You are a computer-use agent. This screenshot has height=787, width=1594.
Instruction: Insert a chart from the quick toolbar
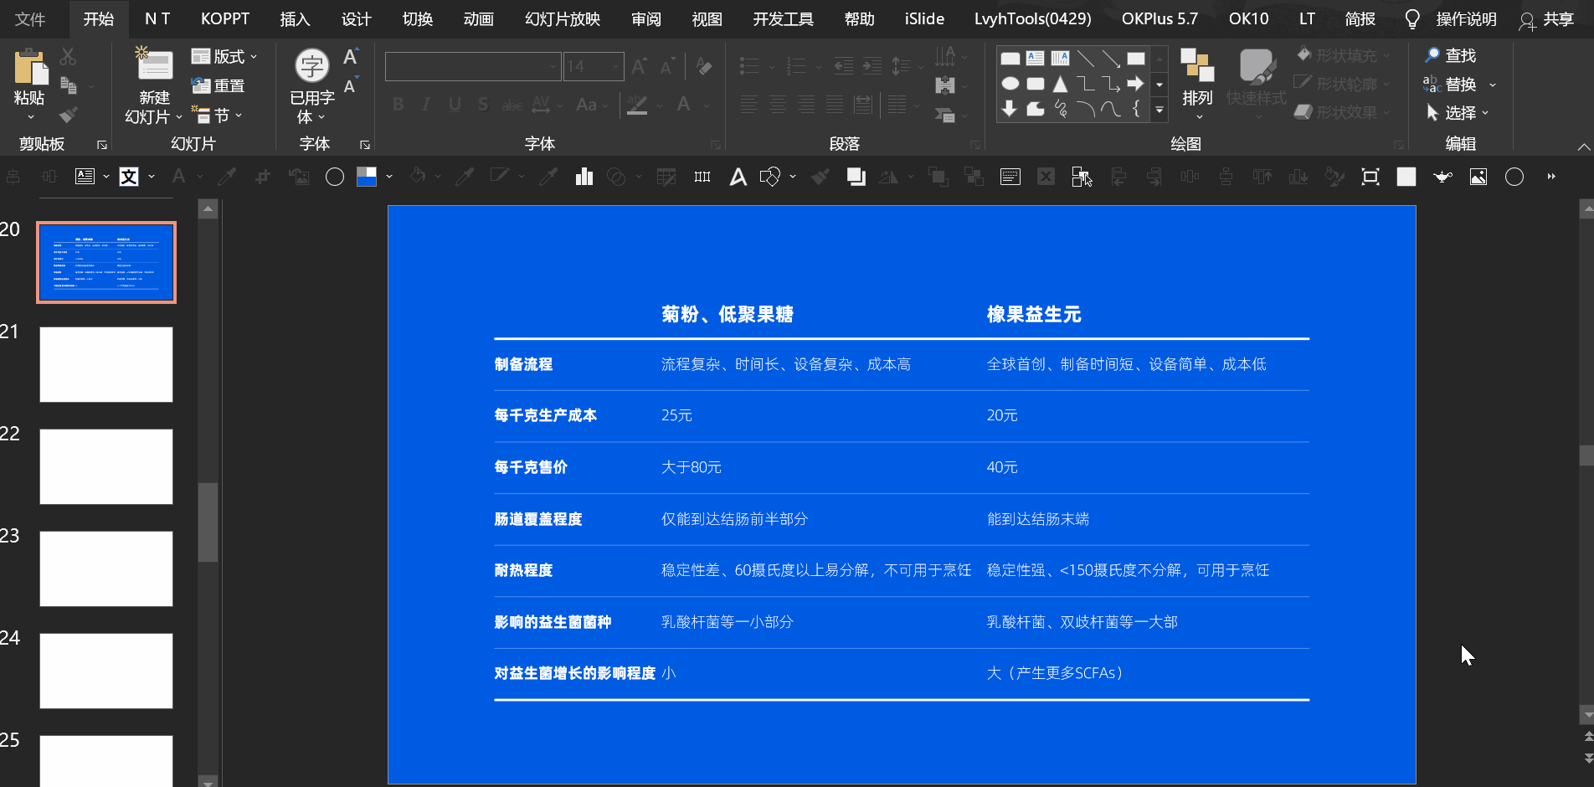pos(584,177)
